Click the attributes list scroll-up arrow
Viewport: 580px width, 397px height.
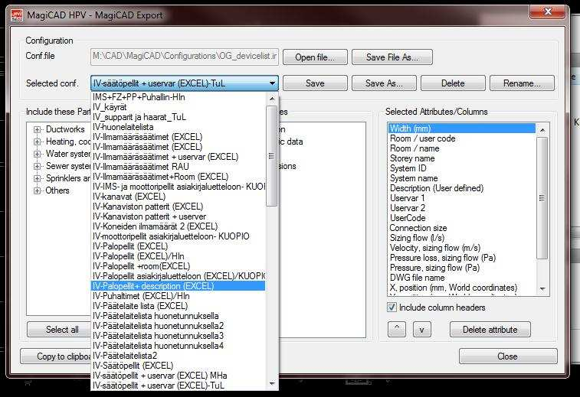tap(542, 129)
